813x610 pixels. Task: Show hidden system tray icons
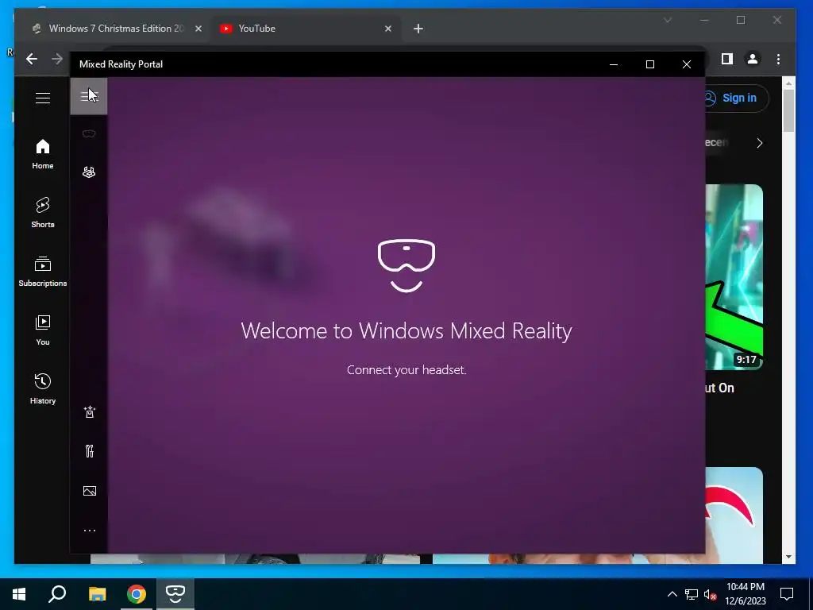coord(672,594)
